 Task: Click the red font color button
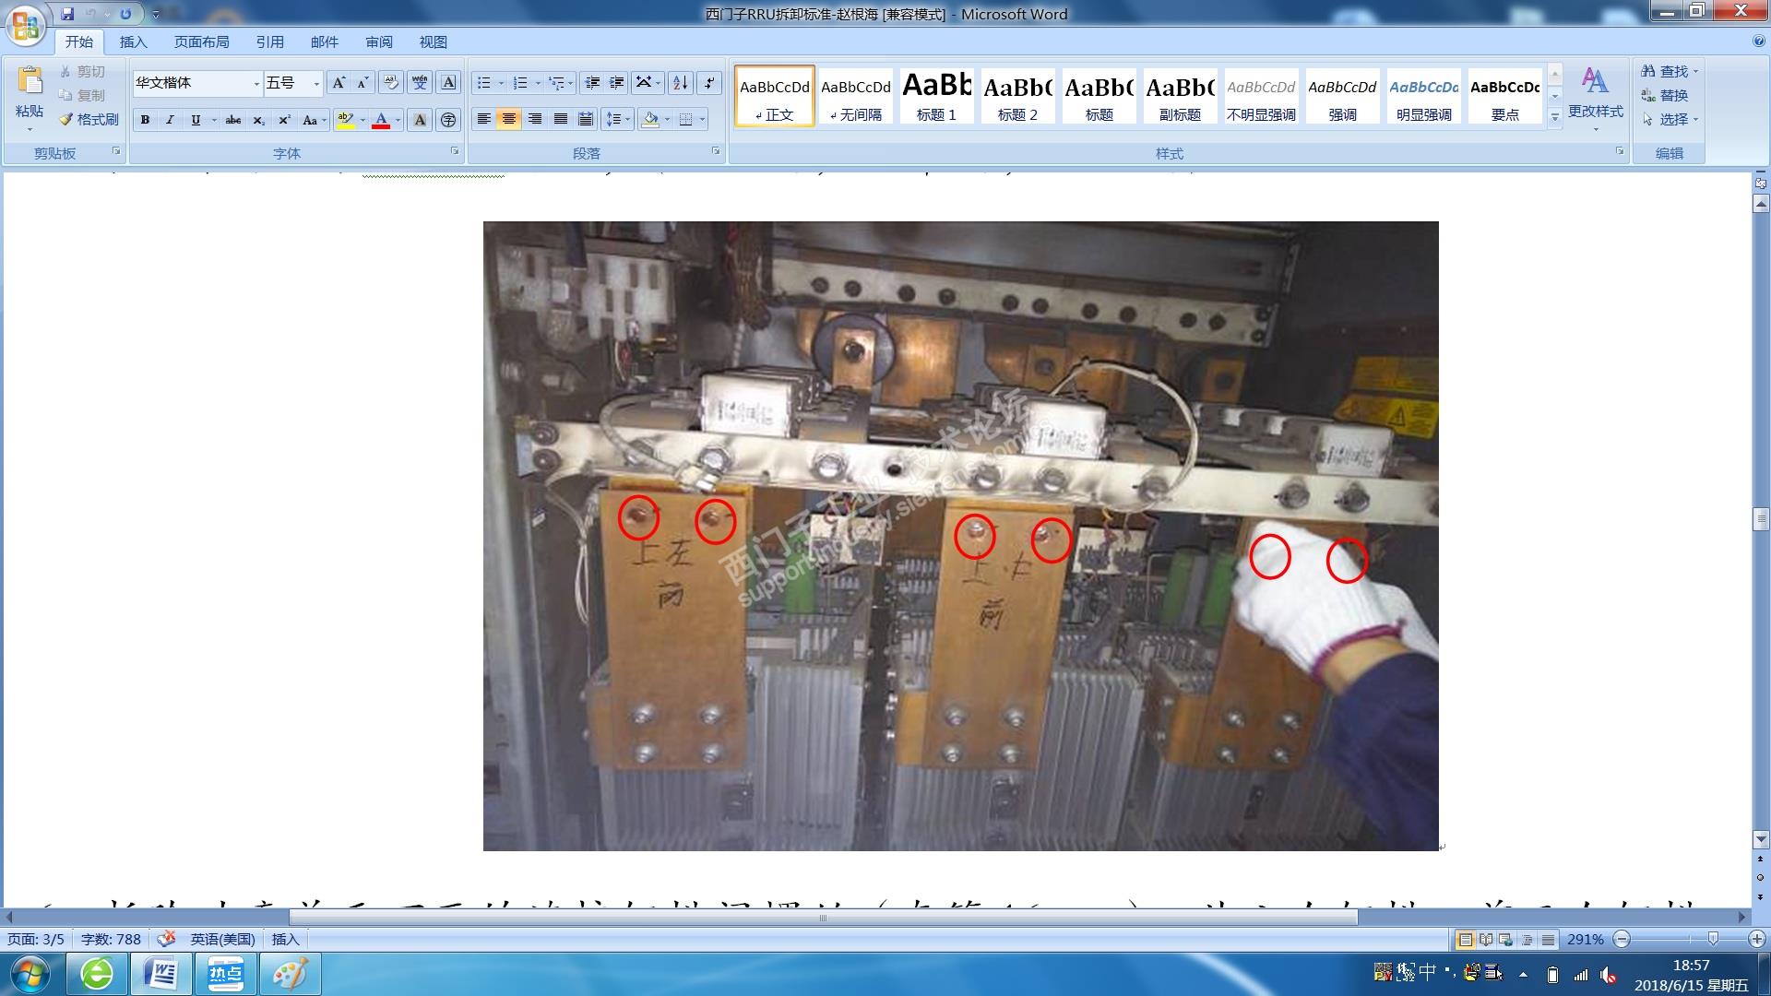point(380,120)
